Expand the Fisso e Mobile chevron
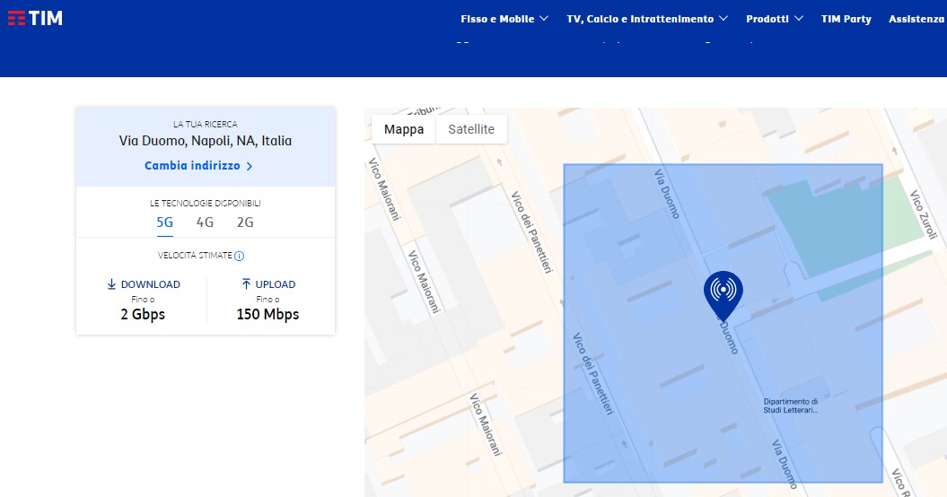Screen dimensions: 947x497 (x=544, y=19)
